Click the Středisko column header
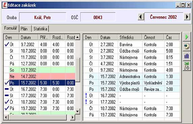This screenshot has width=193, height=124. (x=130, y=37)
